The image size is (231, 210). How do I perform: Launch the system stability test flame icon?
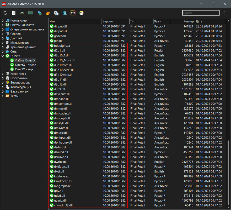coord(48,13)
